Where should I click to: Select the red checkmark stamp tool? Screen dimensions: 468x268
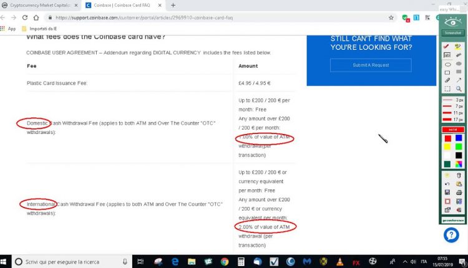[447, 47]
